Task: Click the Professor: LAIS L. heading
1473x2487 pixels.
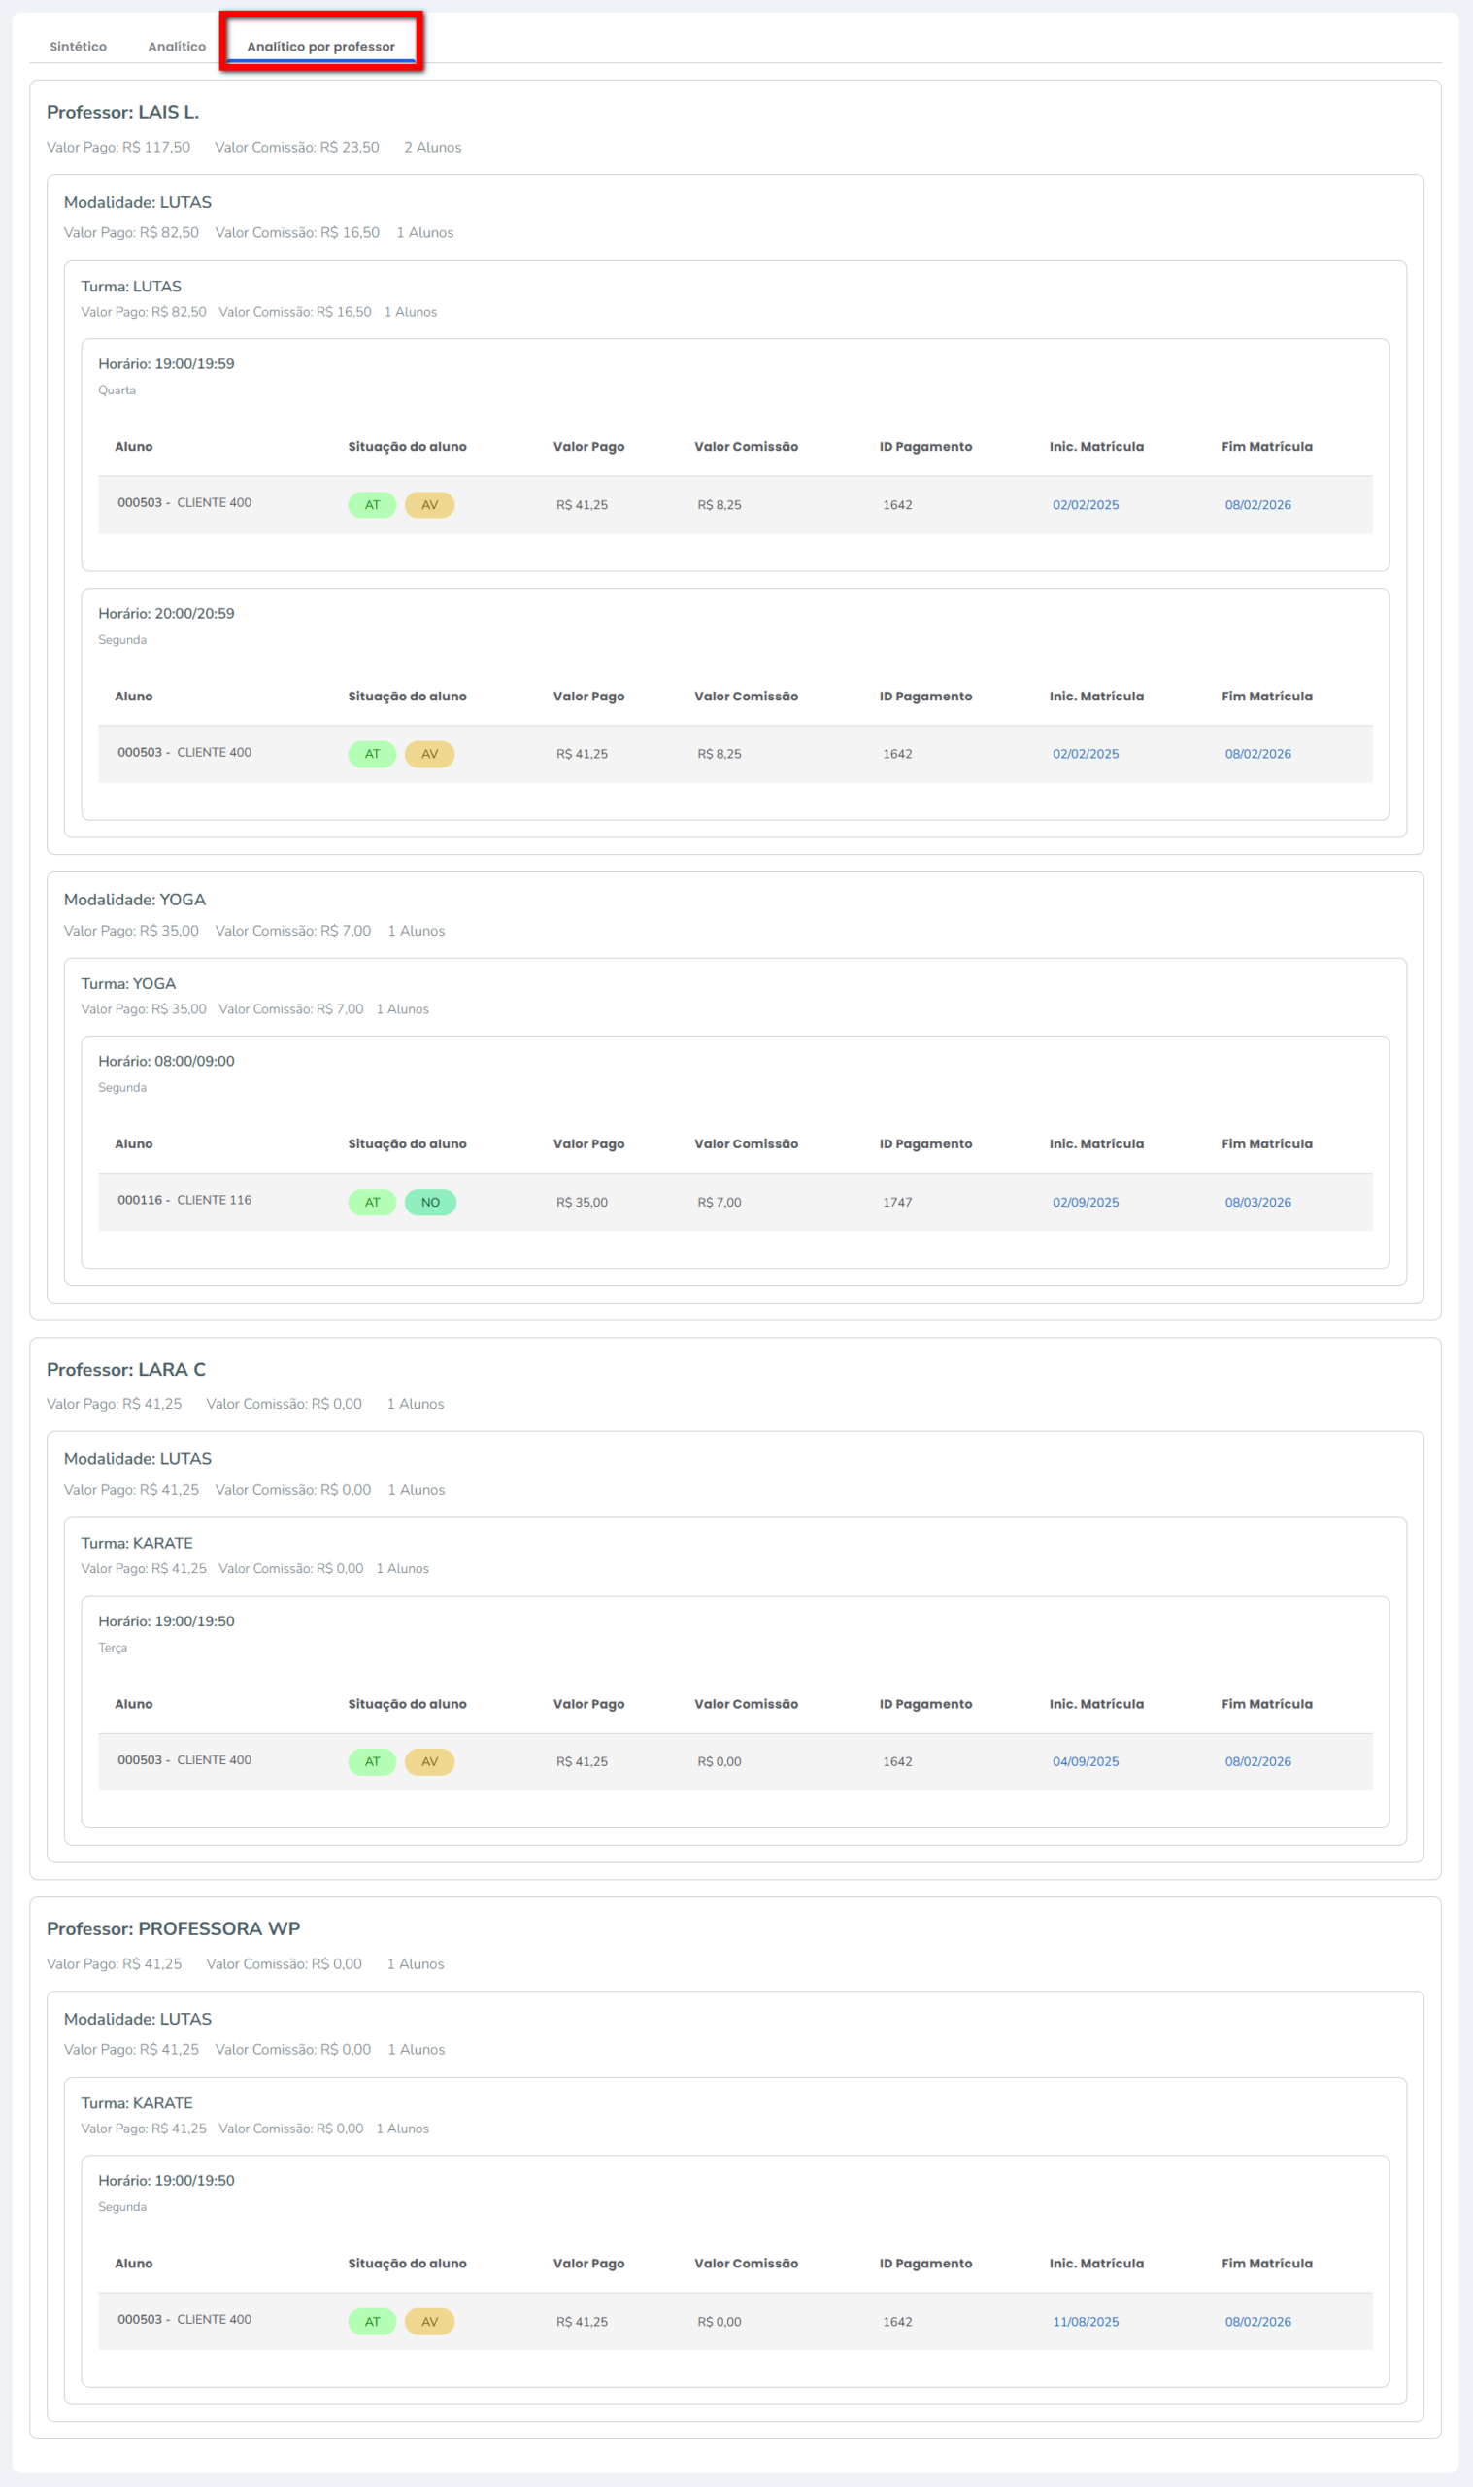Action: coord(123,112)
